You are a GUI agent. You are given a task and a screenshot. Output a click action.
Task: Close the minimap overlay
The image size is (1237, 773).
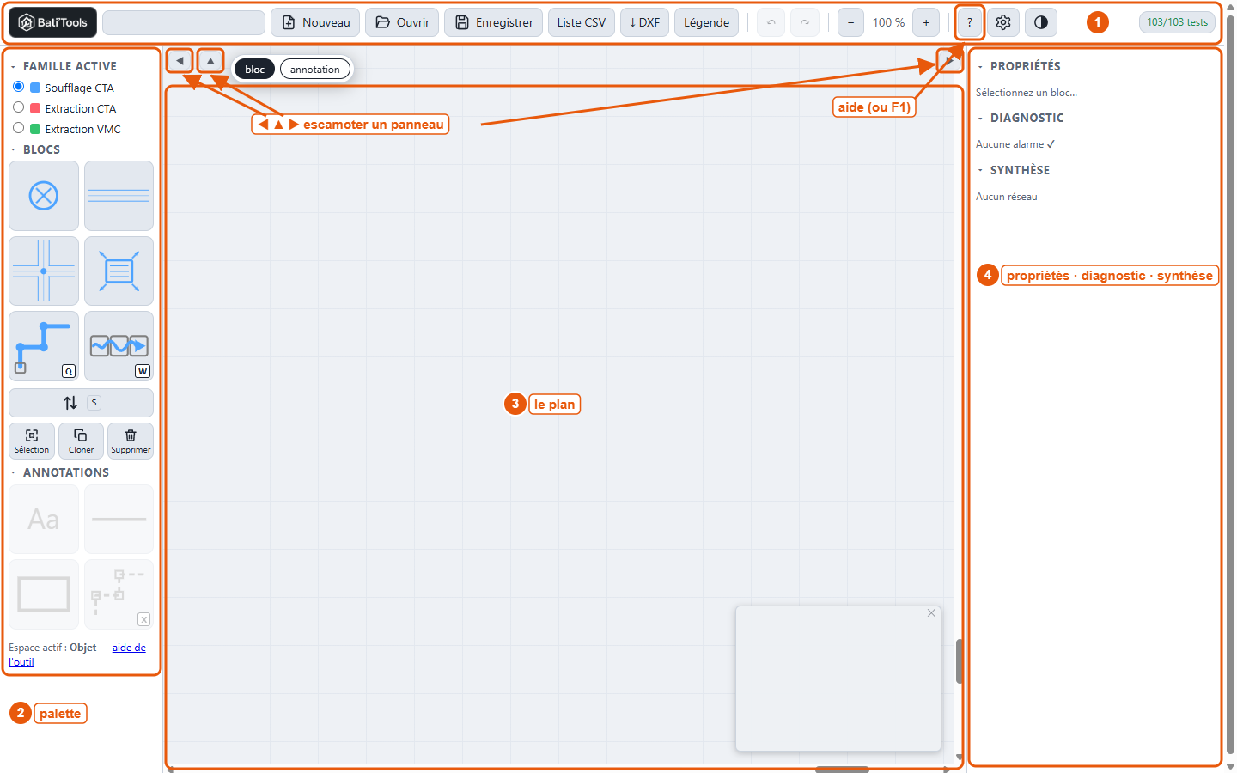[931, 613]
